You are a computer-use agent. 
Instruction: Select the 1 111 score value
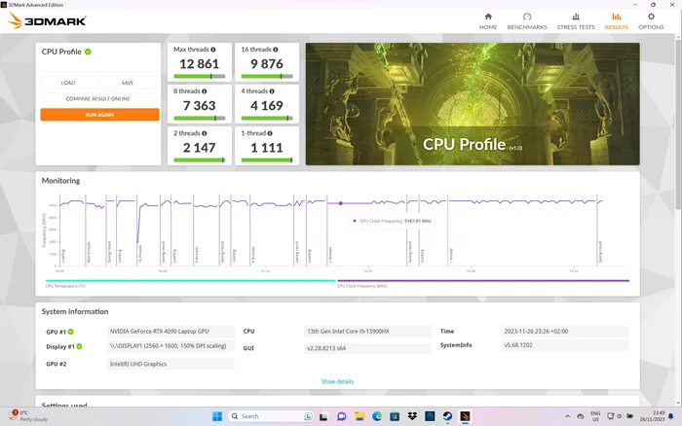[x=267, y=148]
